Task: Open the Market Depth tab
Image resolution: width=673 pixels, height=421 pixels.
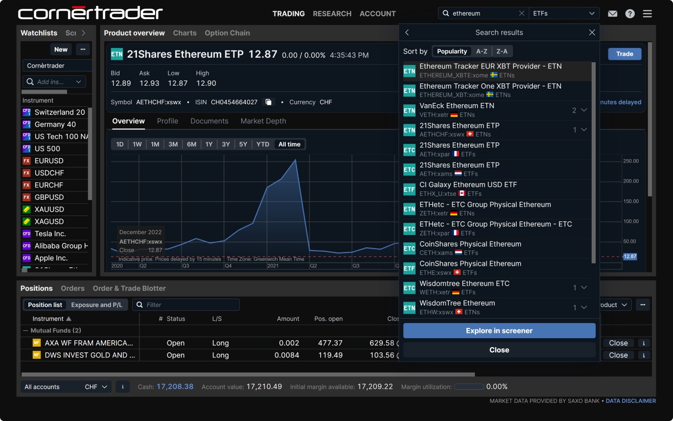Action: pyautogui.click(x=263, y=121)
